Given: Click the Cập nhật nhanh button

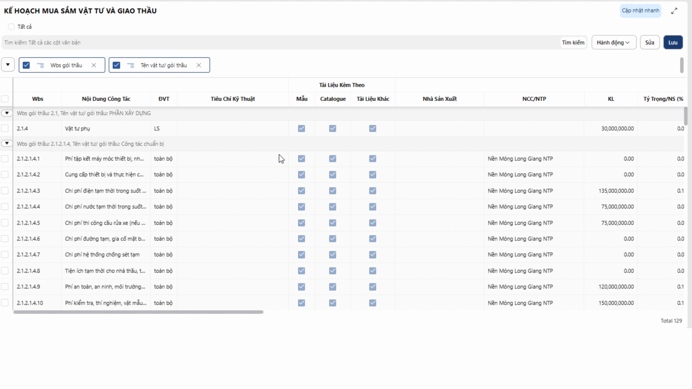Looking at the screenshot, I should (640, 11).
